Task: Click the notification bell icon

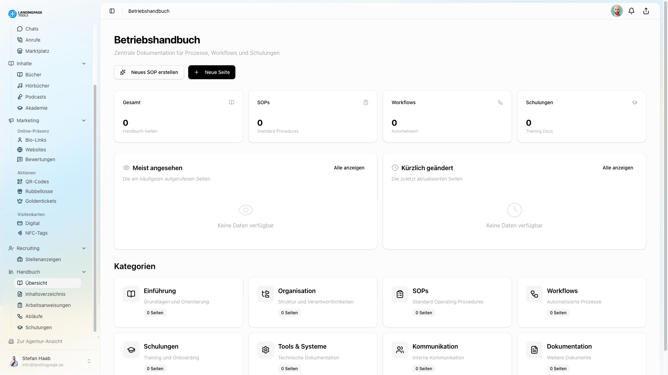Action: tap(631, 11)
